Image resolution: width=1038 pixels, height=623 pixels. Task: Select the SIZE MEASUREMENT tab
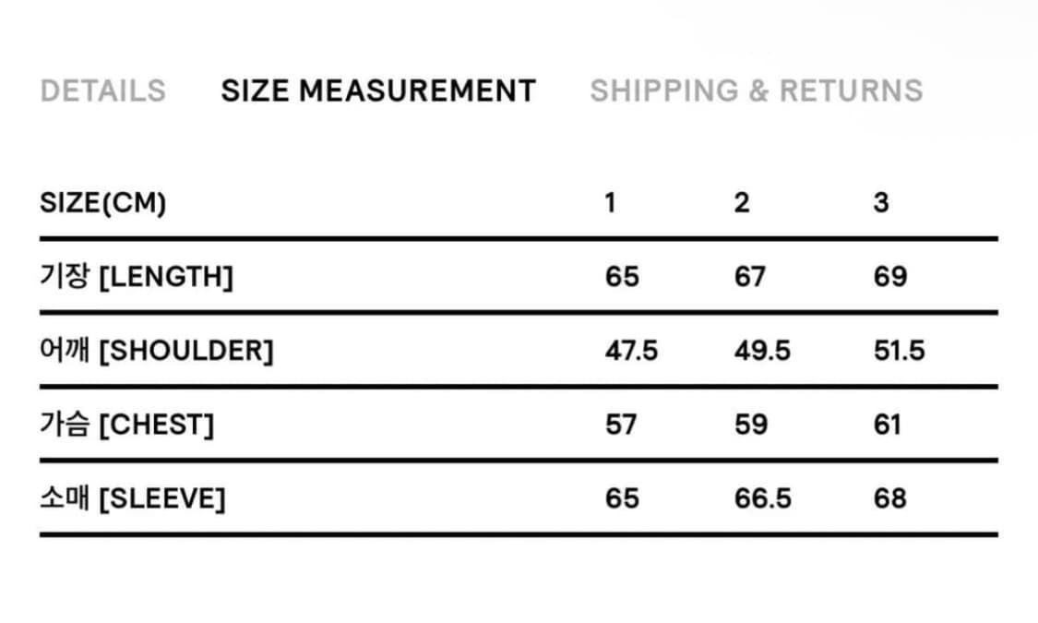tap(378, 90)
